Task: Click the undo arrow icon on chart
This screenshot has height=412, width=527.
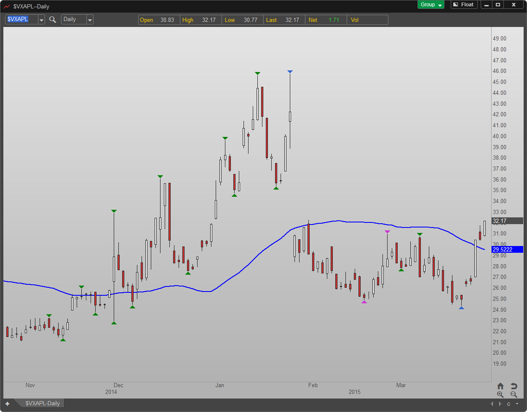Action: (514, 386)
